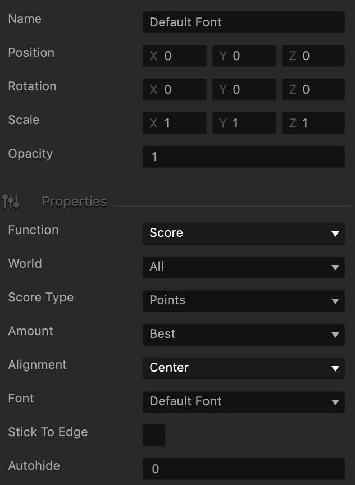Expand the World dropdown set to All
The height and width of the screenshot is (485, 355).
(x=244, y=267)
